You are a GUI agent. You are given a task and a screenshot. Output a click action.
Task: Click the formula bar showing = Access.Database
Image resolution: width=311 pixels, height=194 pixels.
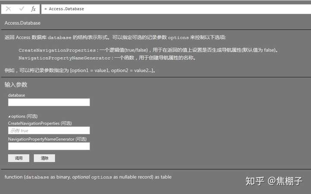point(176,9)
